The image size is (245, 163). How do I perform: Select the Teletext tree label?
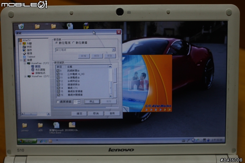click(31, 57)
